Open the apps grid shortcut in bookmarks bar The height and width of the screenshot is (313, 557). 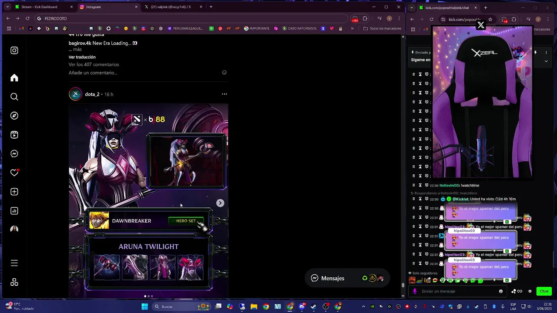[9, 29]
